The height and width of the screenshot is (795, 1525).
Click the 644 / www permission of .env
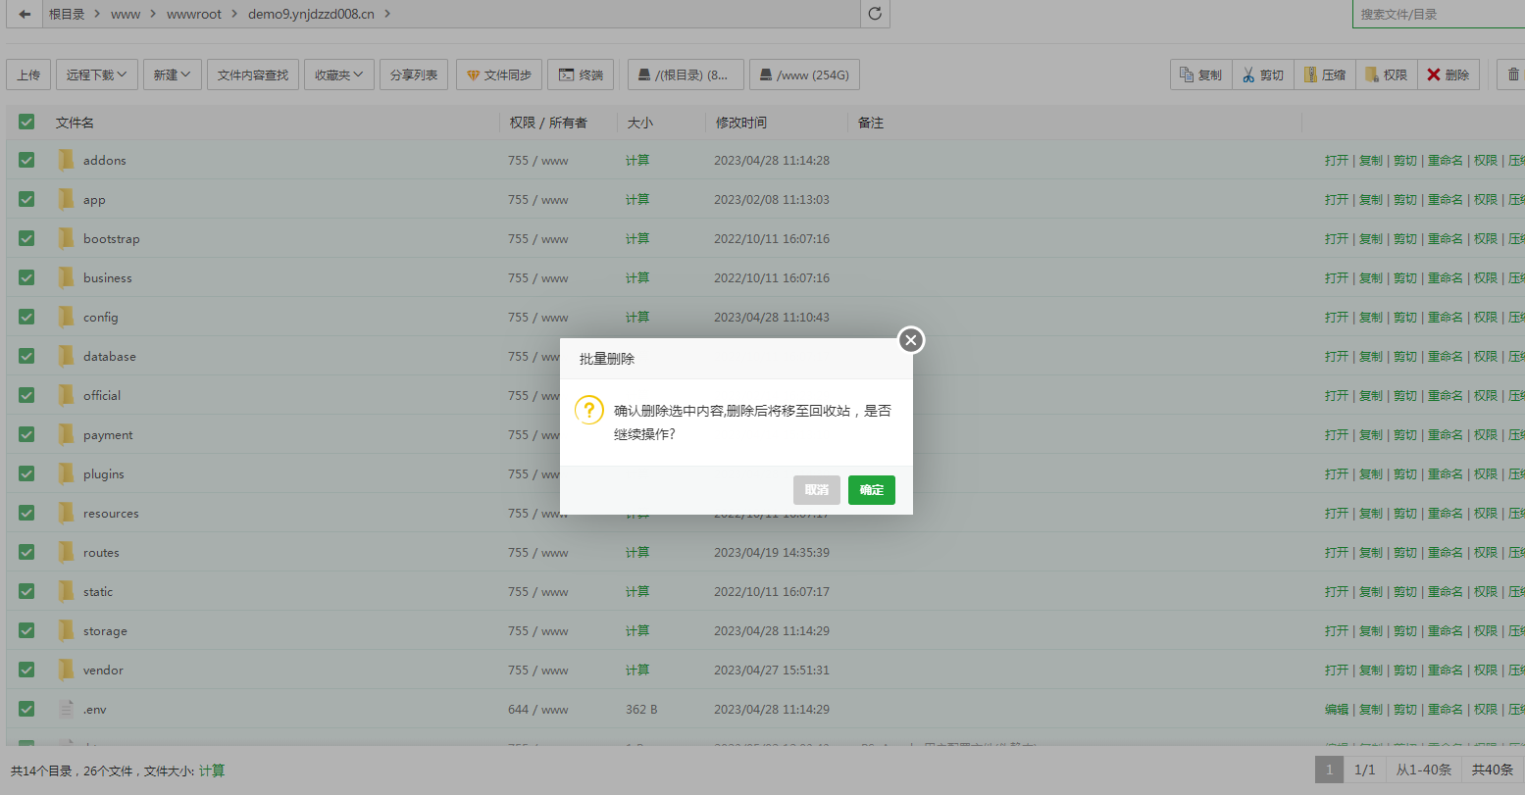point(537,709)
